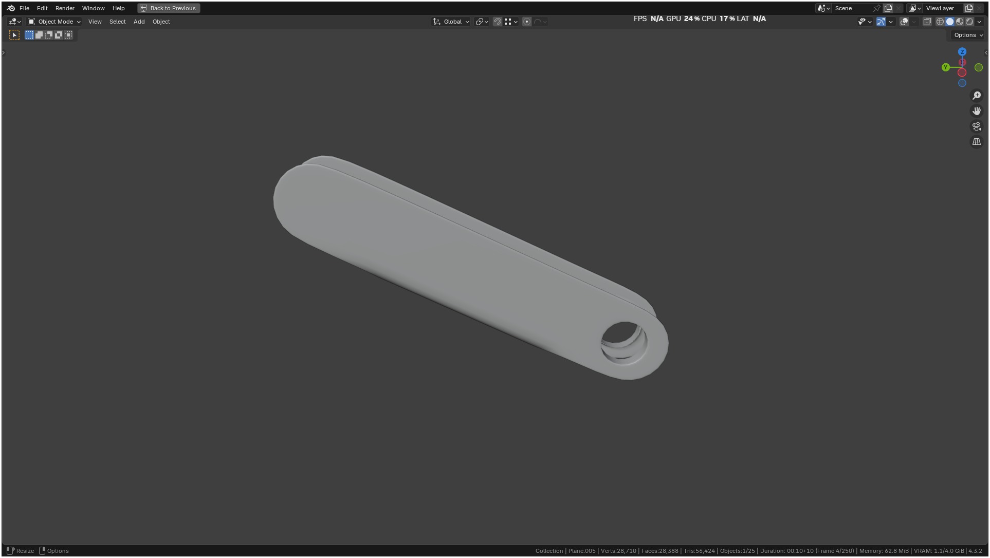This screenshot has height=558, width=990.
Task: Click the Blender version 4.3.2 text
Action: click(x=975, y=551)
